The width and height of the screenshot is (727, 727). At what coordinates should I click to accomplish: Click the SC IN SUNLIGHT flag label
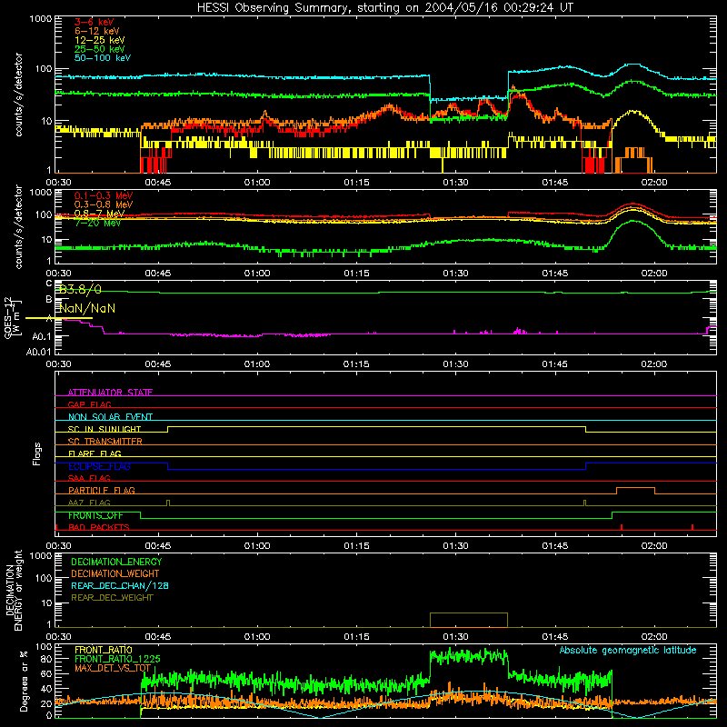(x=105, y=429)
